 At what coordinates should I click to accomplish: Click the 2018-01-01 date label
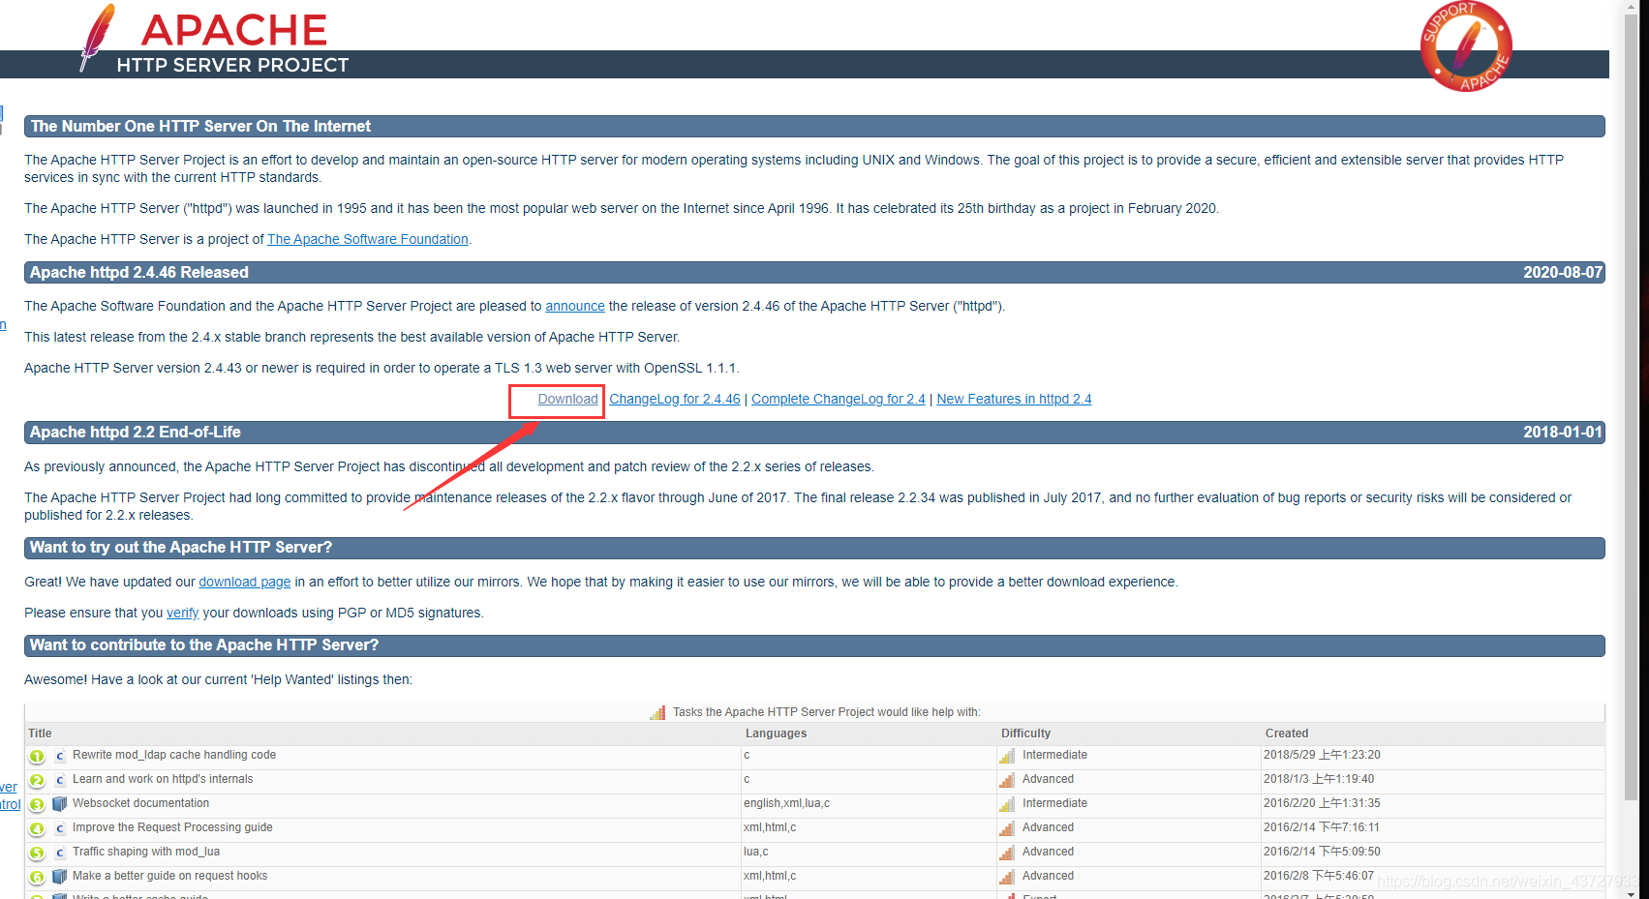(x=1563, y=432)
